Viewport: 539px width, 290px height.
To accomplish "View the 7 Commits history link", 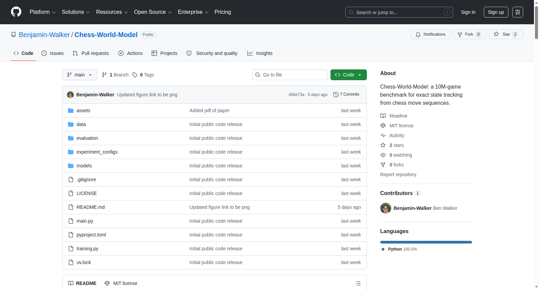I will coord(346,95).
